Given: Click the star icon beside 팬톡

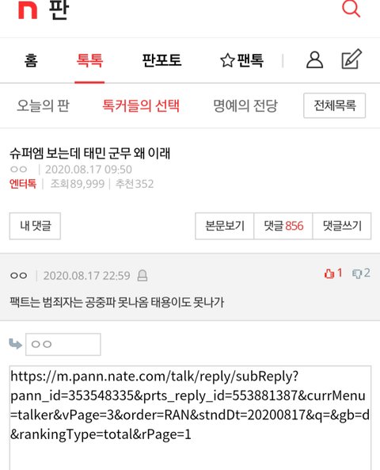Looking at the screenshot, I should click(227, 60).
